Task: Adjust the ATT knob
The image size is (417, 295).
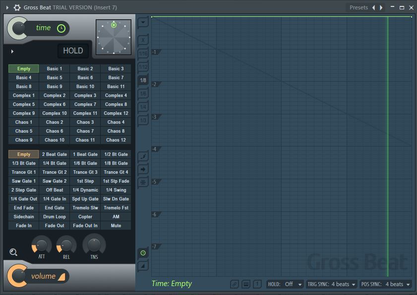Action: coord(42,246)
